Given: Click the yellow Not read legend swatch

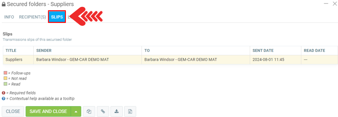Looking at the screenshot, I should click(x=5, y=78).
